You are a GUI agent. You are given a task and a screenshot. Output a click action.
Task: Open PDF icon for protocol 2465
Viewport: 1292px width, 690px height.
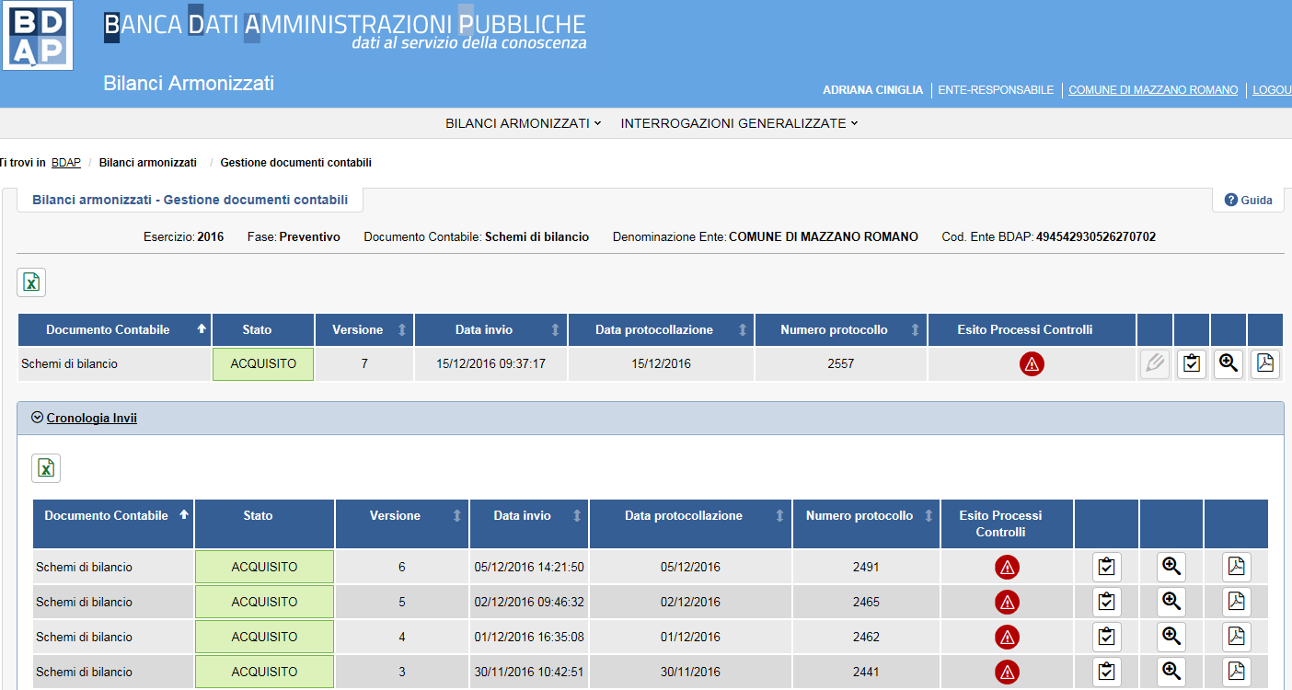[x=1237, y=603]
